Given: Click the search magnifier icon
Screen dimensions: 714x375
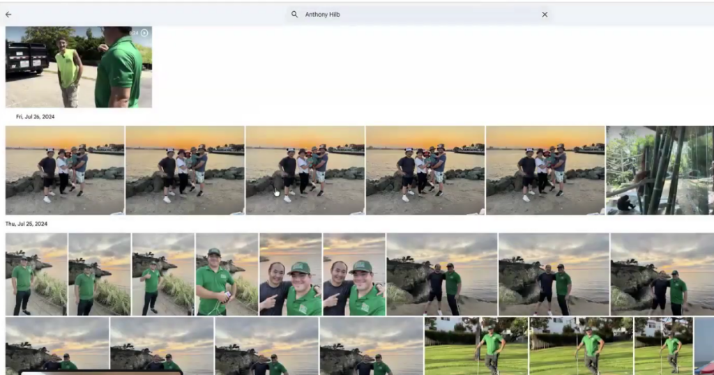Looking at the screenshot, I should point(294,15).
